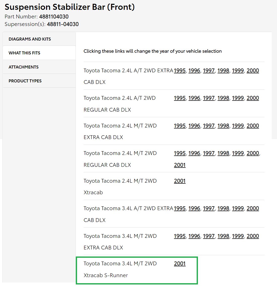Open 1997 for 2.4L M/T Regular Cab DLX
The image size is (277, 290).
coord(209,153)
